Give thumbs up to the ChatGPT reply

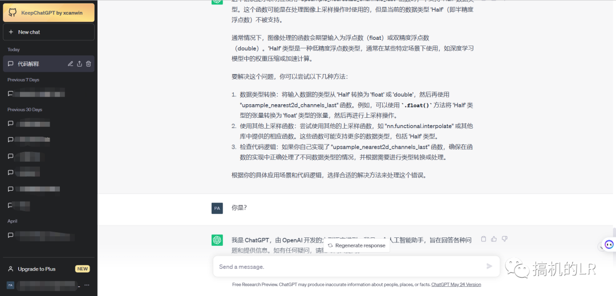tap(494, 239)
